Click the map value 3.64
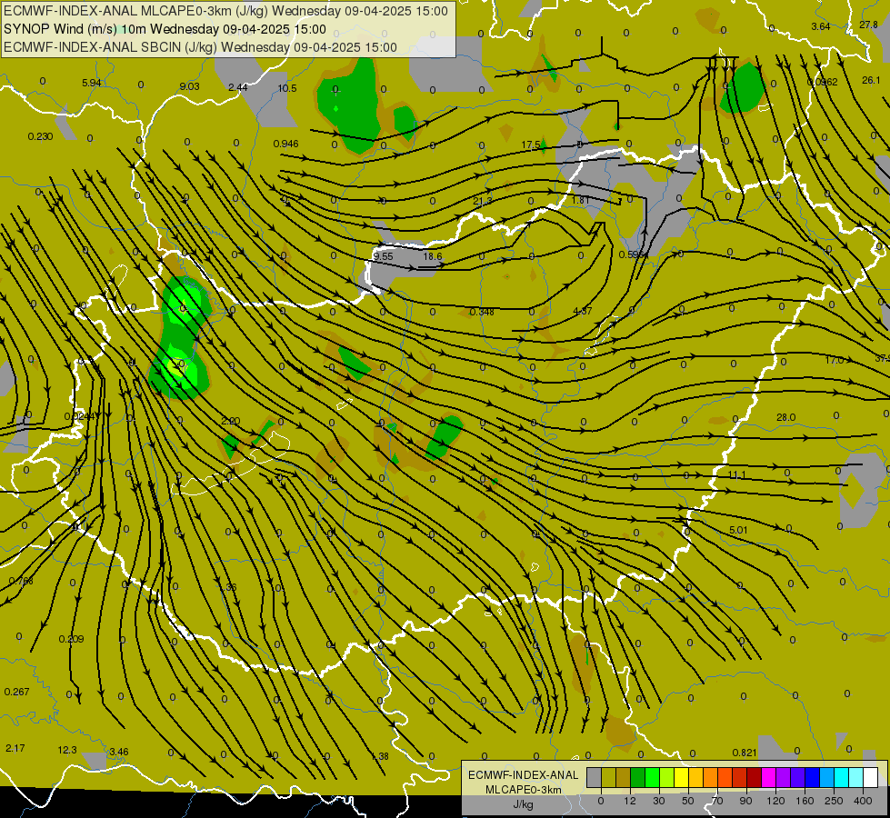 [821, 26]
